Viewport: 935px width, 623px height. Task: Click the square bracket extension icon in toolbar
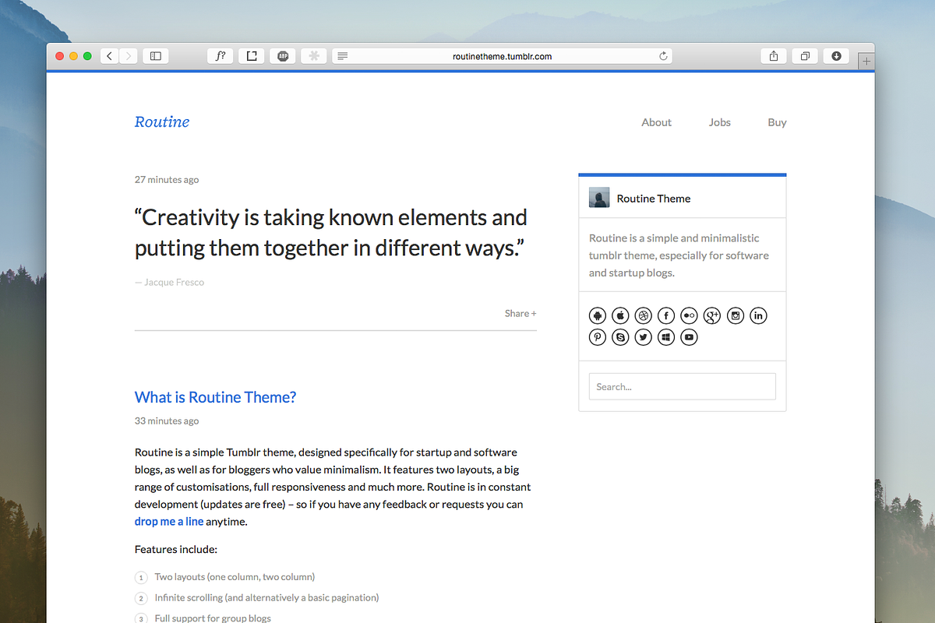click(x=252, y=56)
